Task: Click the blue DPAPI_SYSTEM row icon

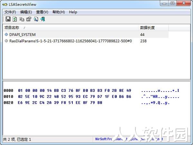Action: tap(6, 34)
